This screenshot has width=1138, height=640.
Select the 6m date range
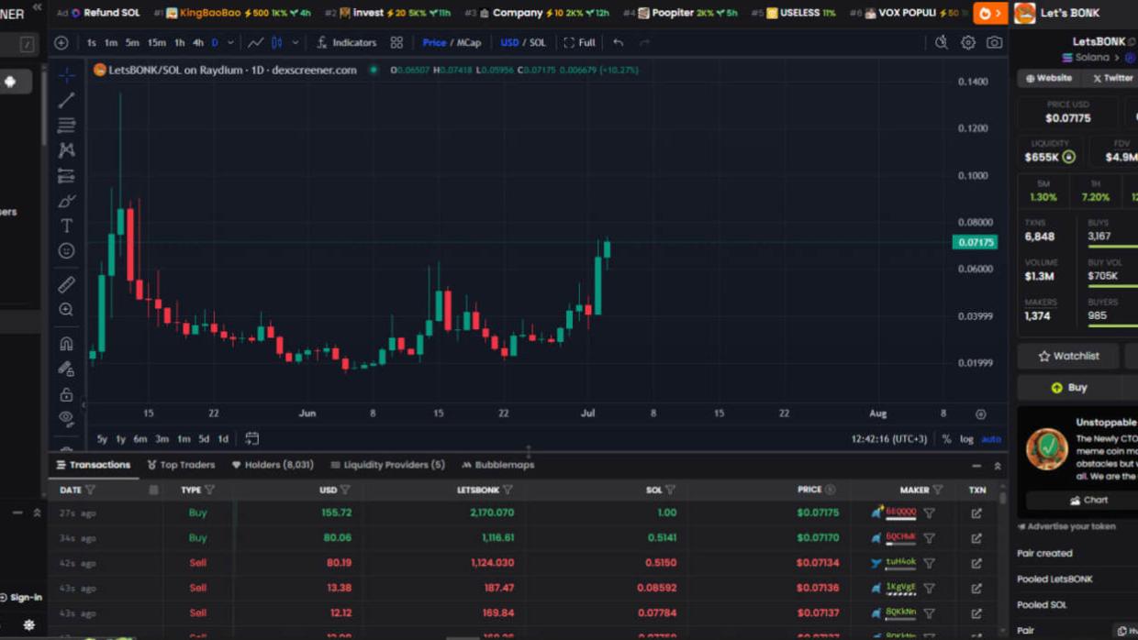point(139,439)
